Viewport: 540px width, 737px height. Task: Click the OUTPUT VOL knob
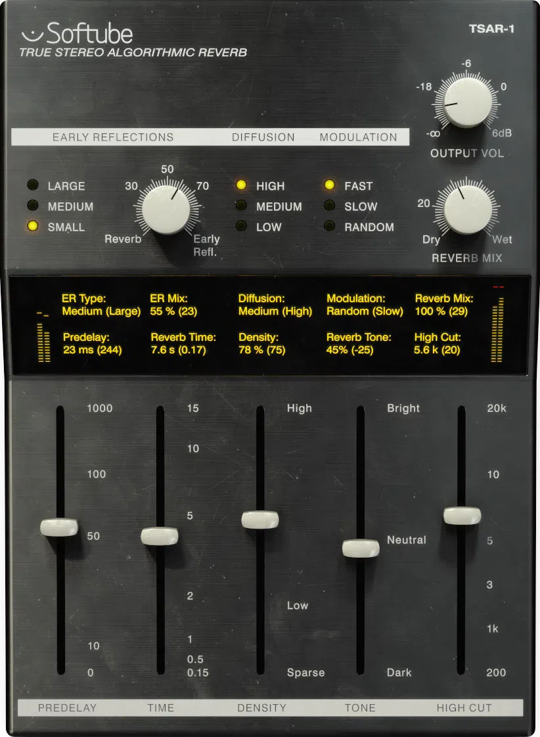(x=467, y=103)
